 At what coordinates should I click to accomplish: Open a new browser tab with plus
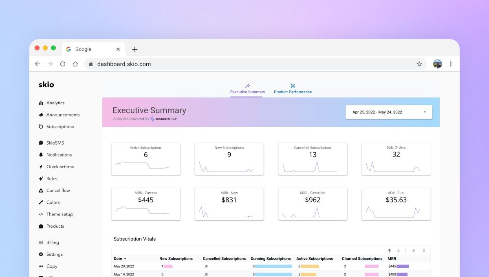pyautogui.click(x=135, y=49)
